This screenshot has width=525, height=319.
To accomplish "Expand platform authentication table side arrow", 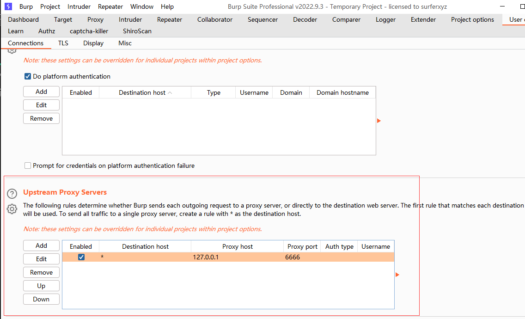I will click(x=378, y=121).
